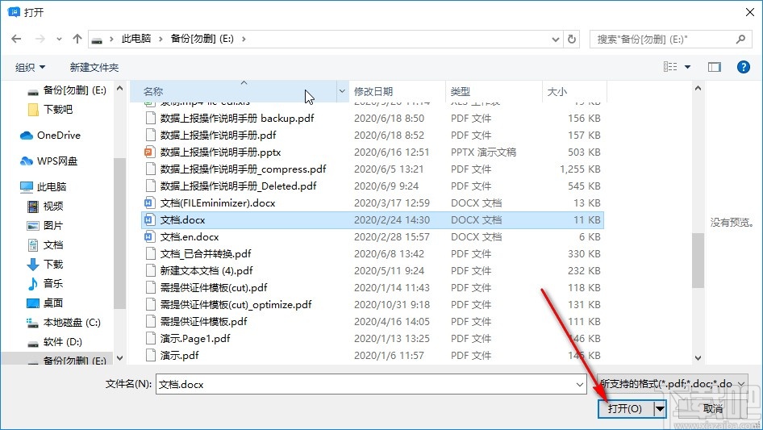The height and width of the screenshot is (430, 763).
Task: Click the refresh button in address bar
Action: click(573, 39)
